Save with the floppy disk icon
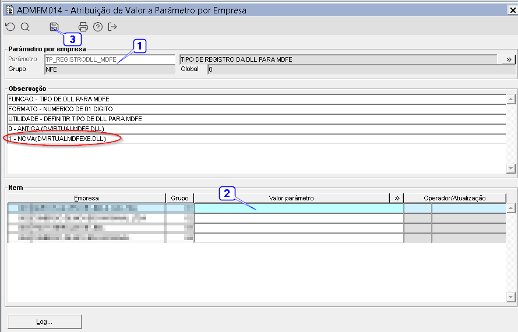Screen dimensions: 518x332 (x=54, y=27)
